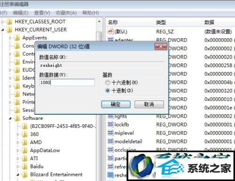Click the {B2CB09FF-2453 key folder icon
This screenshot has height=181, width=235.
(24, 126)
